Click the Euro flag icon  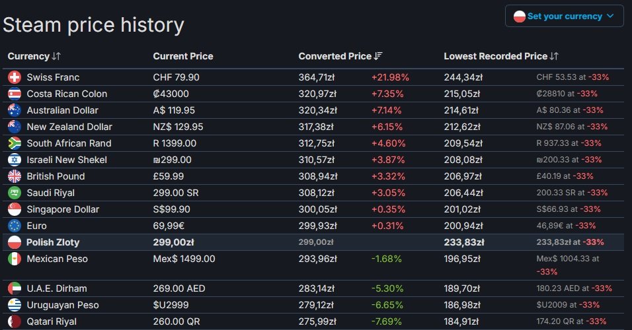(15, 226)
